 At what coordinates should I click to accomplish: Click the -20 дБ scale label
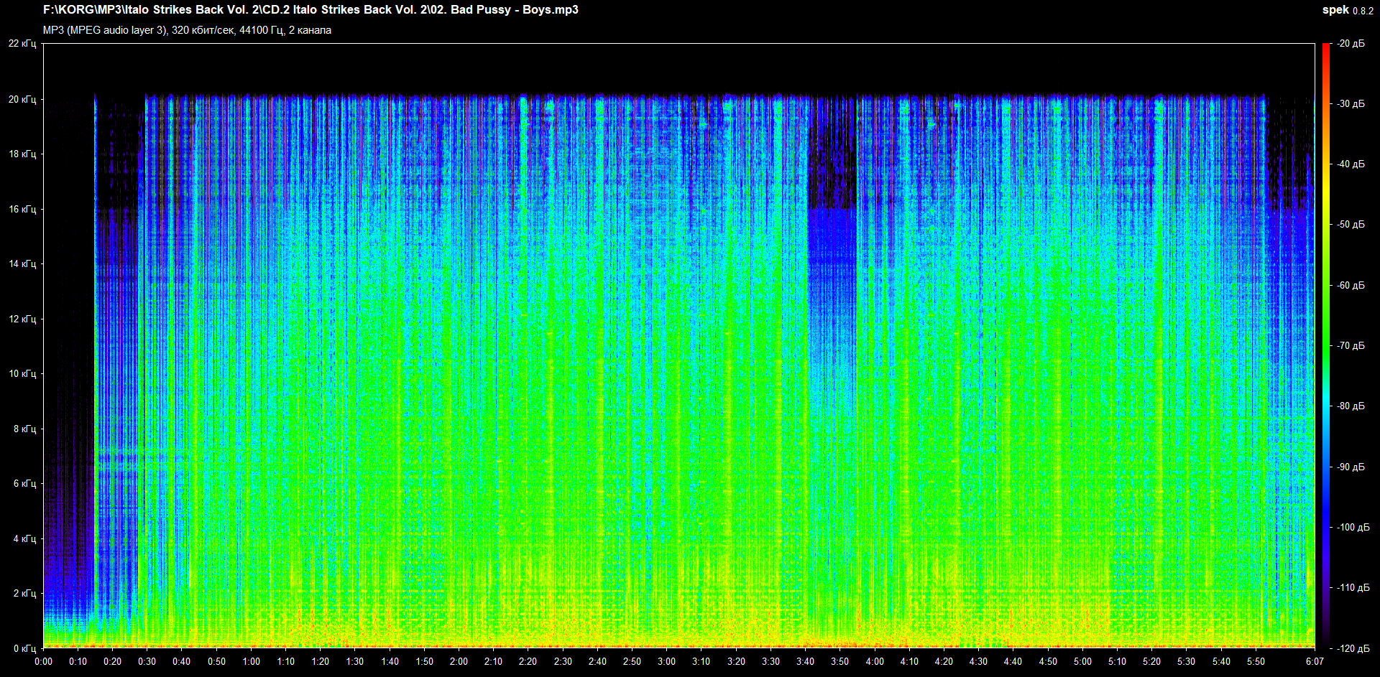[x=1351, y=44]
